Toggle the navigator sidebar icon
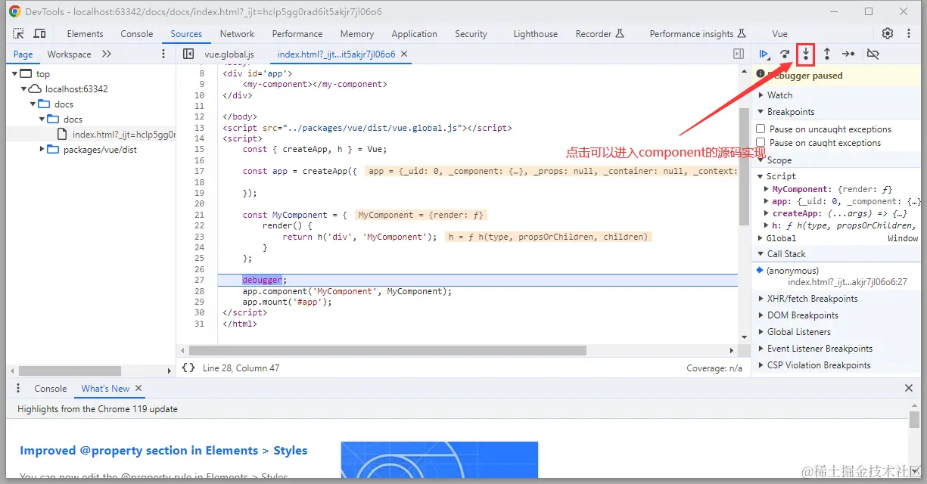 point(188,54)
